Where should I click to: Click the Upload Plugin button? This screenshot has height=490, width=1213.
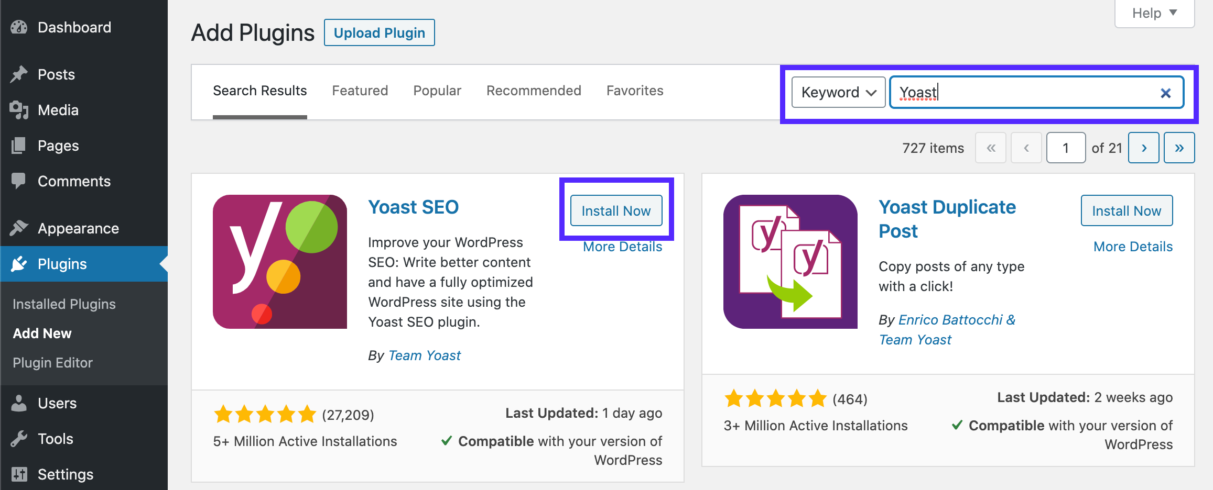(380, 32)
